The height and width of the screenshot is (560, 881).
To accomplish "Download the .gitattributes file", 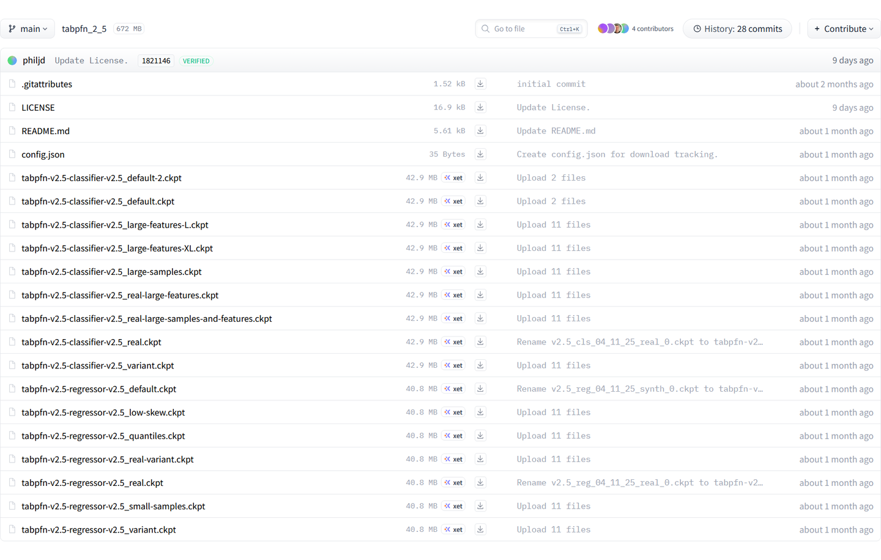I will click(480, 84).
